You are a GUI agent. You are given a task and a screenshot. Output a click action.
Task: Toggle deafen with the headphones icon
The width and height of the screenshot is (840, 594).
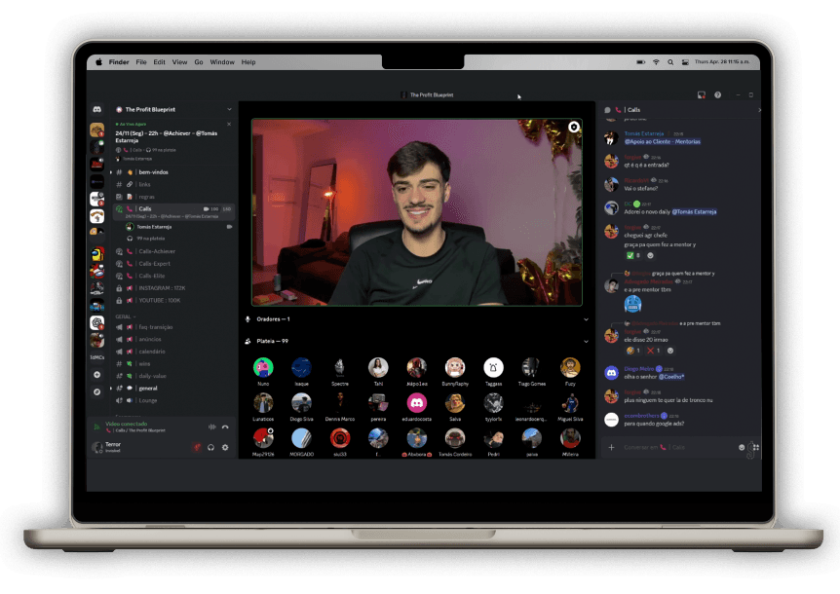coord(210,447)
